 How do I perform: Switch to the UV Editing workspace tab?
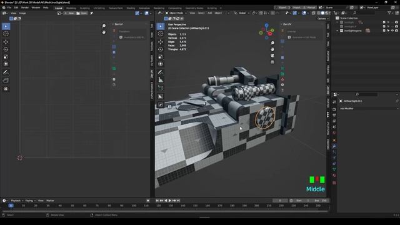[x=99, y=8]
